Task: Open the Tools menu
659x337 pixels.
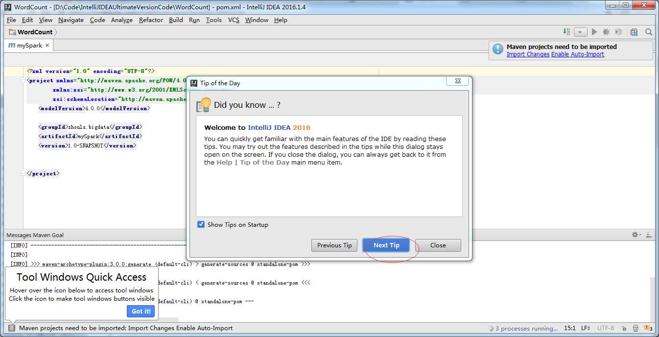Action: pos(214,20)
